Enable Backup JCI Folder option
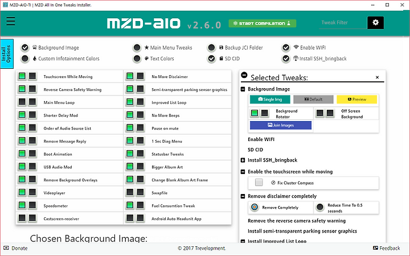Image resolution: width=410 pixels, height=256 pixels. [x=211, y=48]
